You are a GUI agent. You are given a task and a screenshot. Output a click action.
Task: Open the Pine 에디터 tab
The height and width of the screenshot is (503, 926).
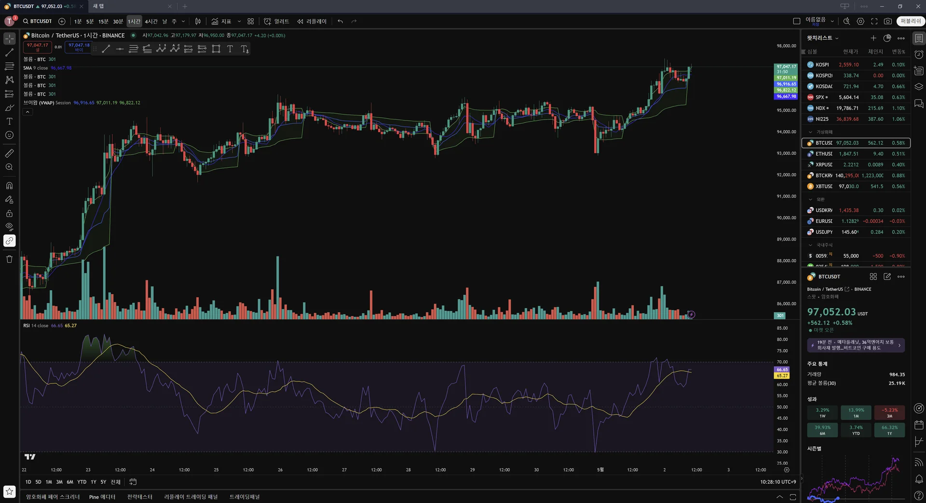[102, 497]
